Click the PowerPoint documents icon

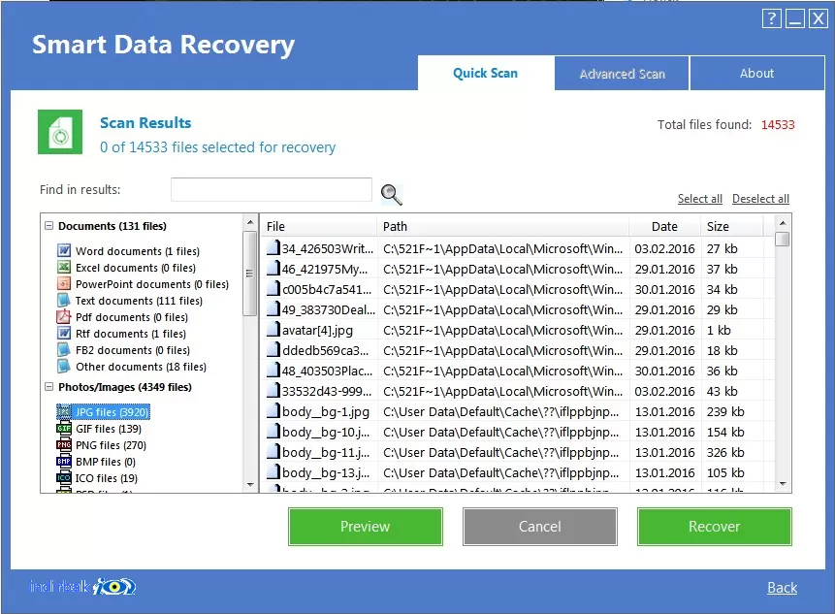click(64, 283)
